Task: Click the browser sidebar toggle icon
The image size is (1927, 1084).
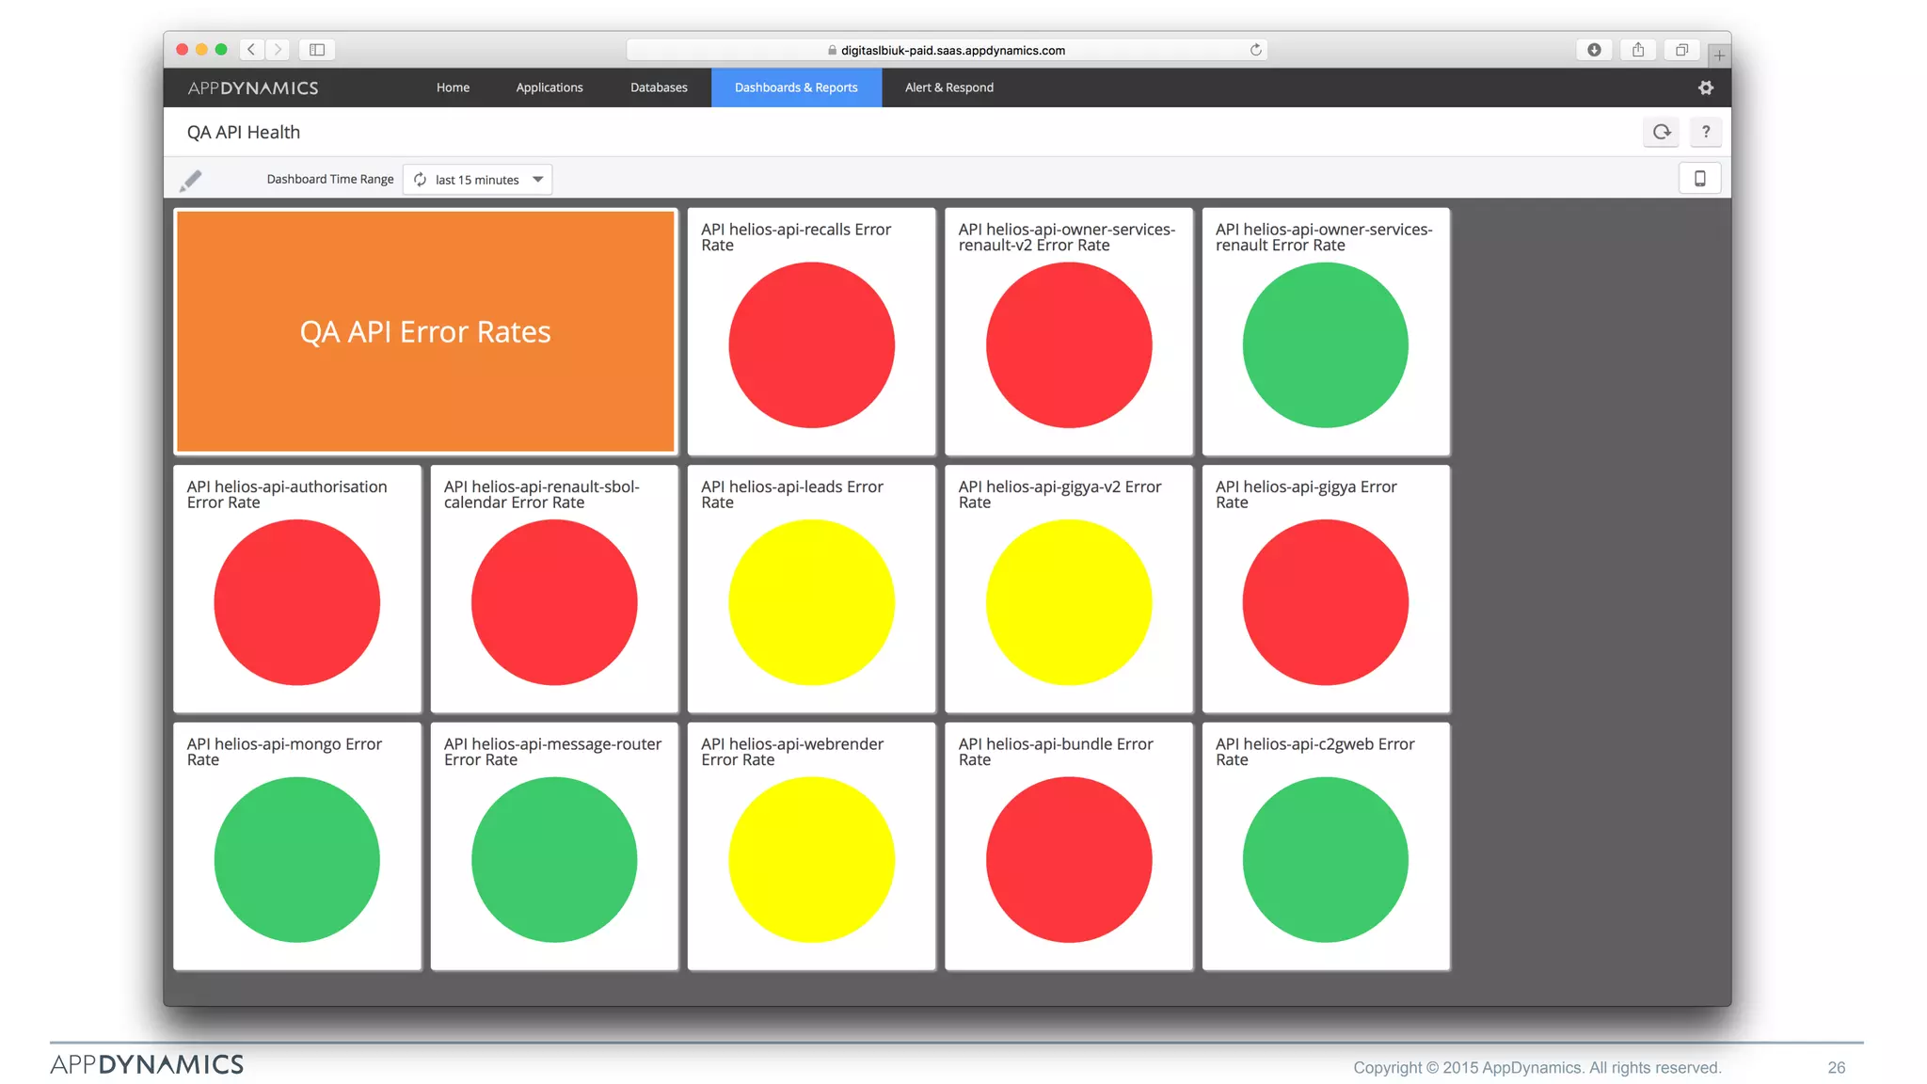Action: [317, 50]
